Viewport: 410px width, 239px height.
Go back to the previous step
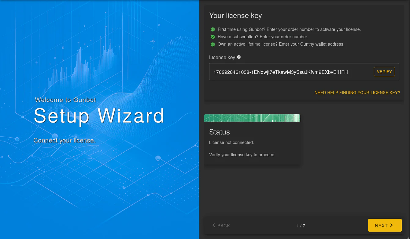(221, 226)
